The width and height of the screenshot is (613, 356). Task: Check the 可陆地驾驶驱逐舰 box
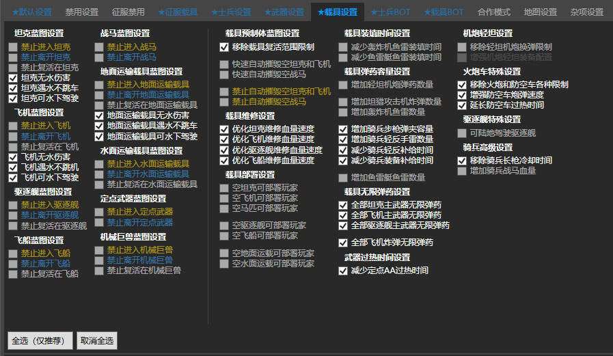coord(462,133)
